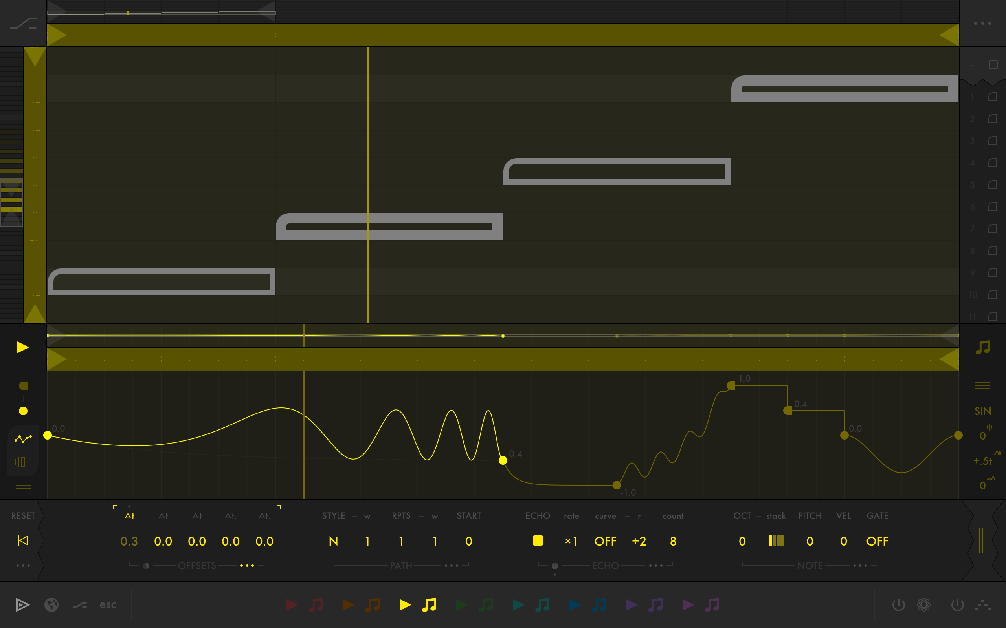Click the esc button
This screenshot has width=1006, height=628.
point(108,605)
